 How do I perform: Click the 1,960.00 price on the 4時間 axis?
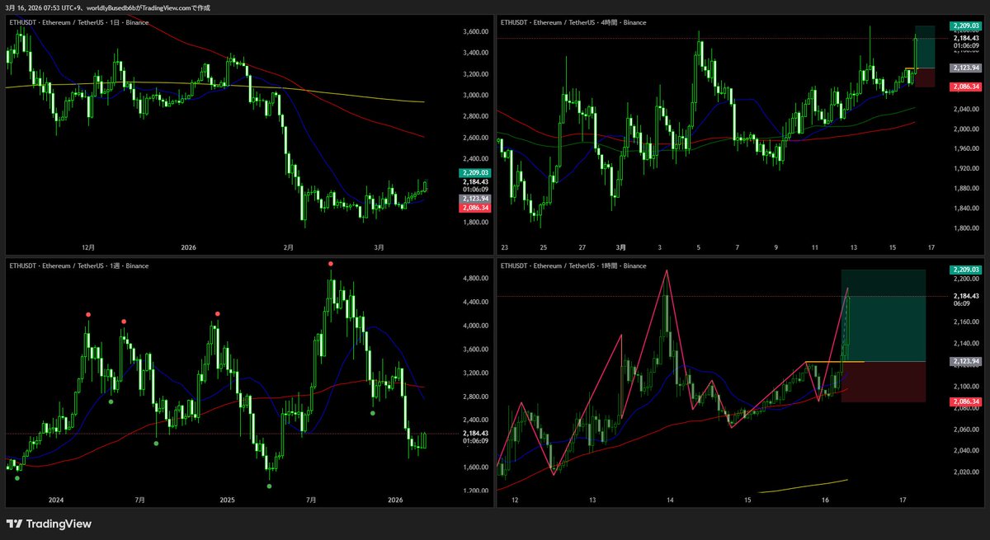(x=965, y=149)
